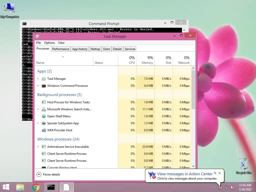Viewport: 256px width, 192px height.
Task: Switch to the Performance tab
Action: [x=61, y=49]
